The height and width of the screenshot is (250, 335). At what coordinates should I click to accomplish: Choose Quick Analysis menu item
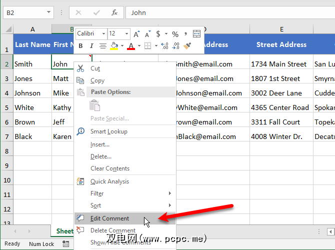tap(125, 181)
